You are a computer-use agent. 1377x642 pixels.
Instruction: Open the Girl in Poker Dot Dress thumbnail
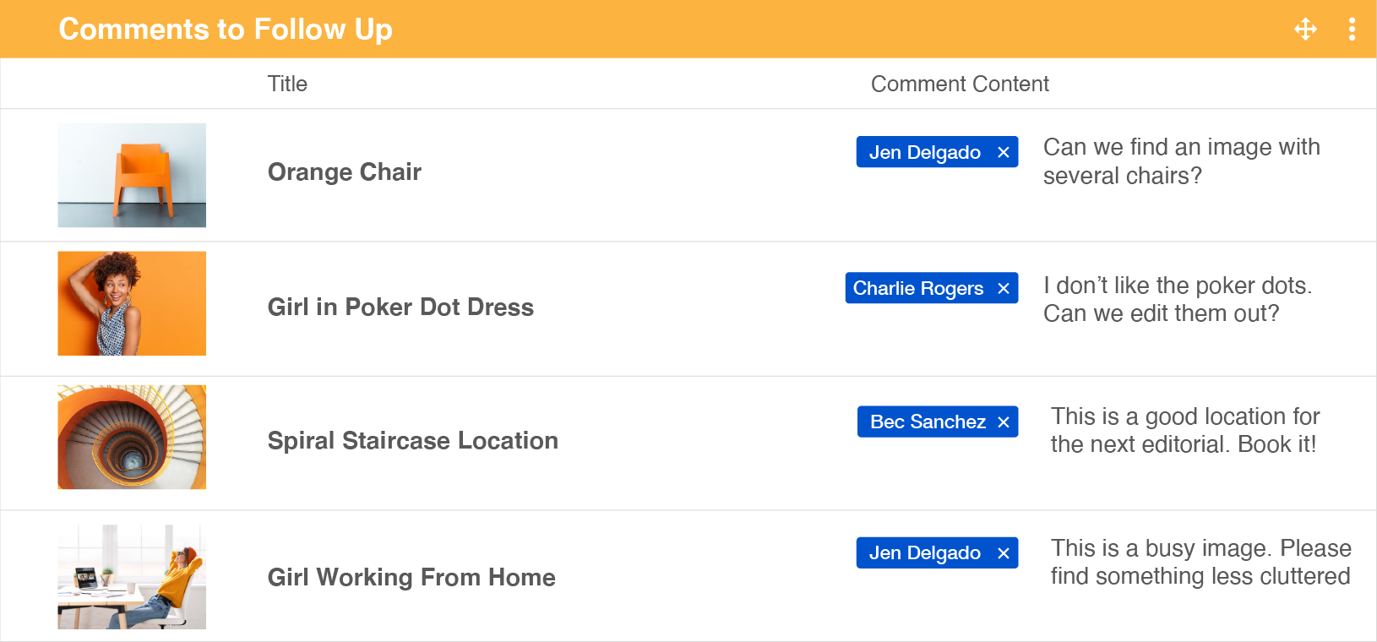click(x=132, y=303)
